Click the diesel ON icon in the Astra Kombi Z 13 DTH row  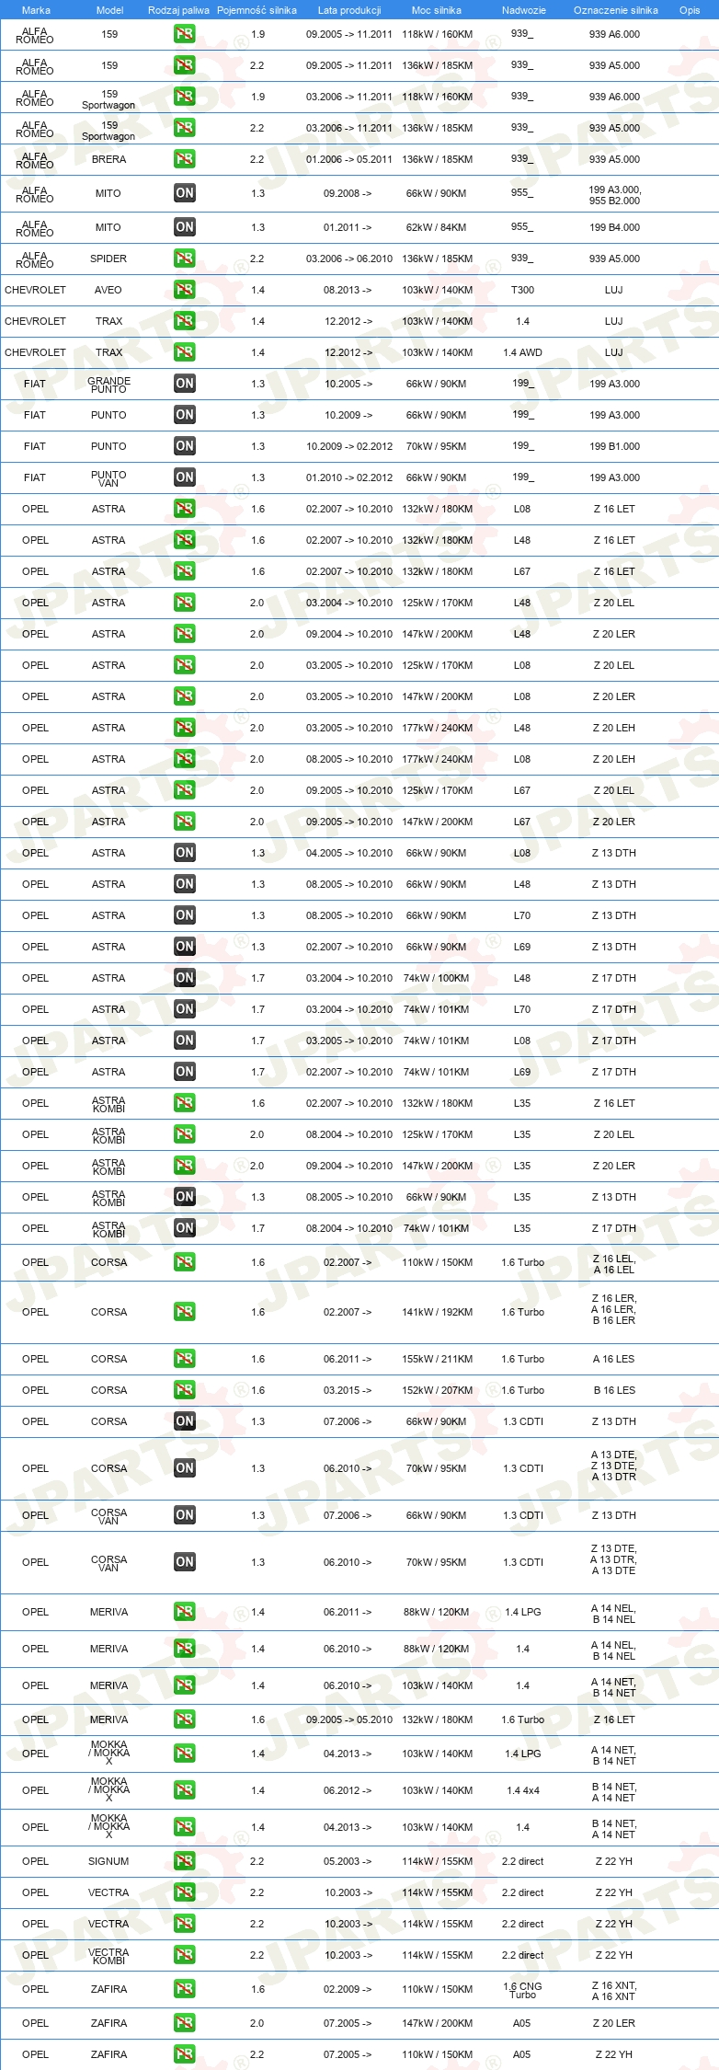click(184, 1197)
